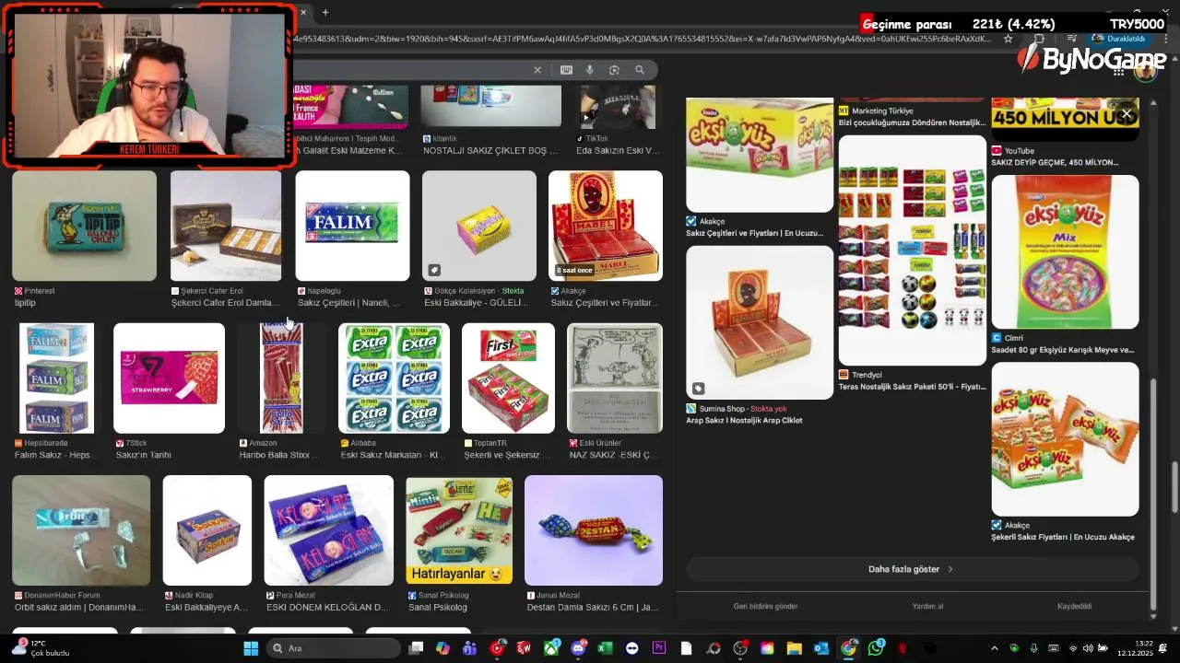The image size is (1180, 663).
Task: Open Sumina Shop Arap Sakız image
Action: click(759, 322)
